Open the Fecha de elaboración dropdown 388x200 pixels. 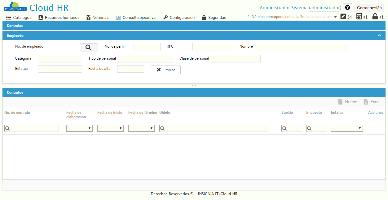click(x=79, y=128)
